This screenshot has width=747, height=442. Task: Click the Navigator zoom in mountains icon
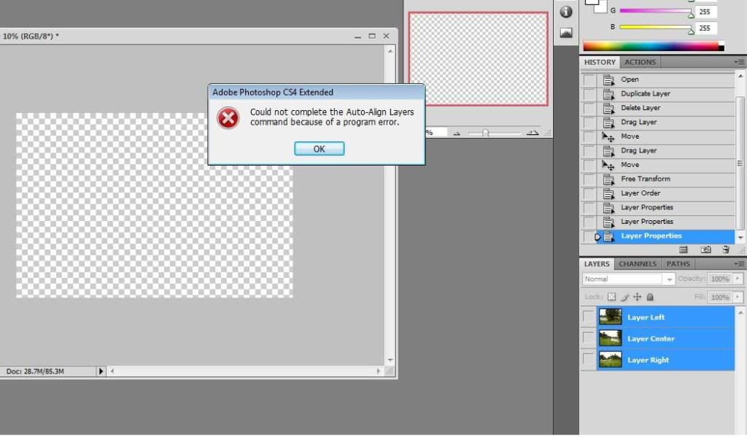point(533,133)
